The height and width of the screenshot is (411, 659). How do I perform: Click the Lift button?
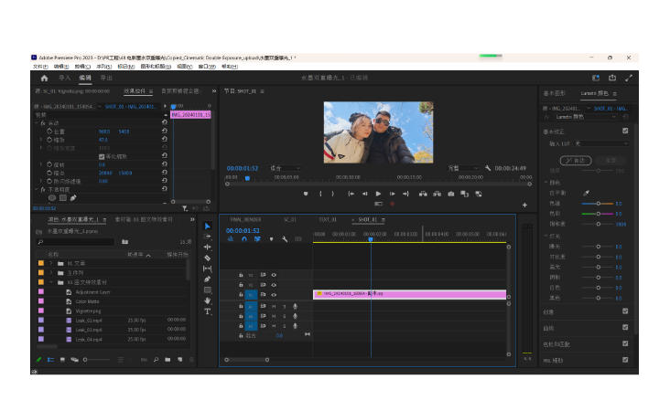pyautogui.click(x=423, y=194)
